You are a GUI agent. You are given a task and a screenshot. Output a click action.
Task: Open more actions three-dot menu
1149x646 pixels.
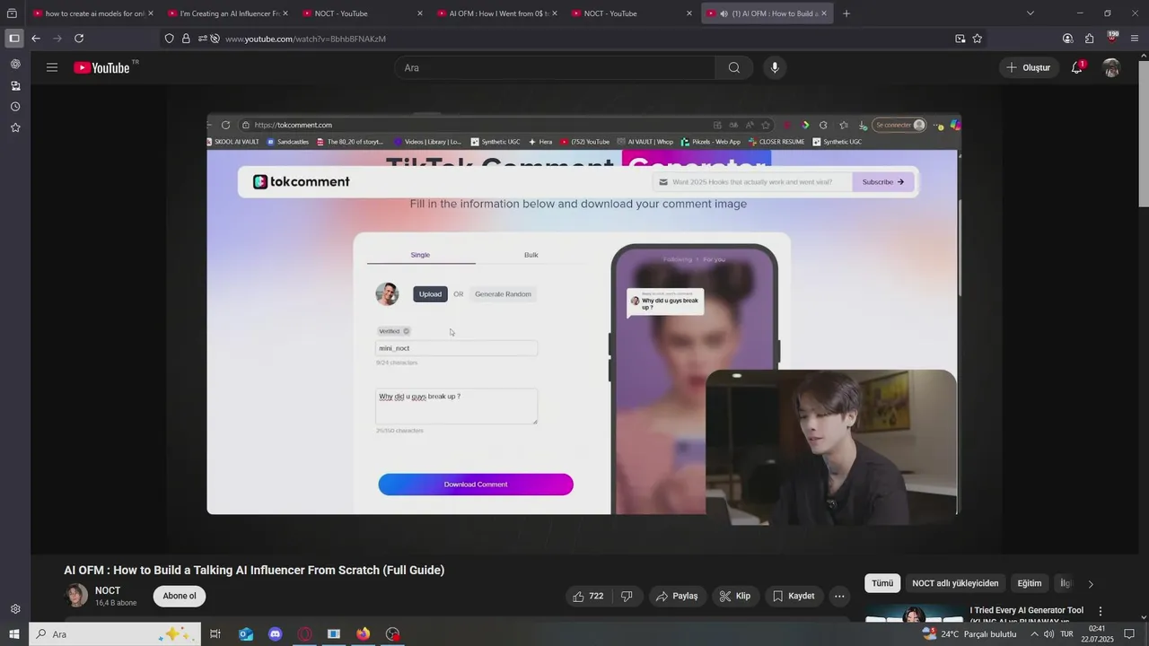(x=839, y=596)
